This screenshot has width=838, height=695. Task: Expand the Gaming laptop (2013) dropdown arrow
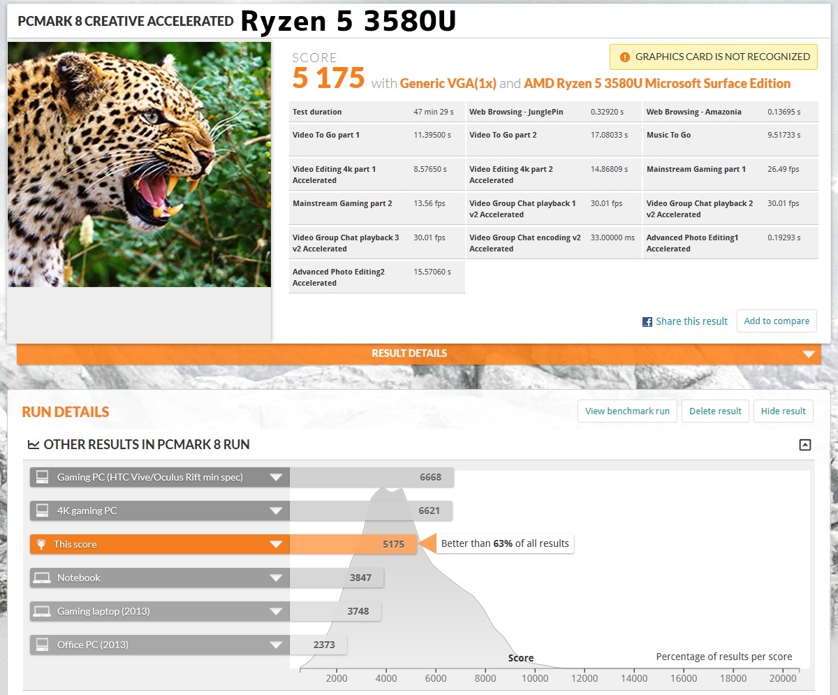pyautogui.click(x=277, y=612)
